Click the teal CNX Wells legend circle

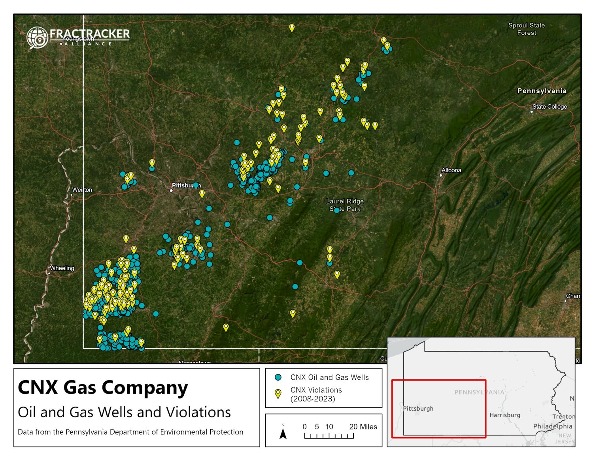coord(278,377)
